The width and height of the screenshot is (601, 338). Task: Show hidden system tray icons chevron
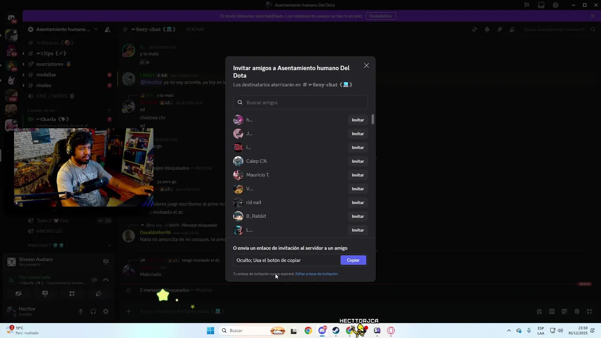click(x=509, y=330)
